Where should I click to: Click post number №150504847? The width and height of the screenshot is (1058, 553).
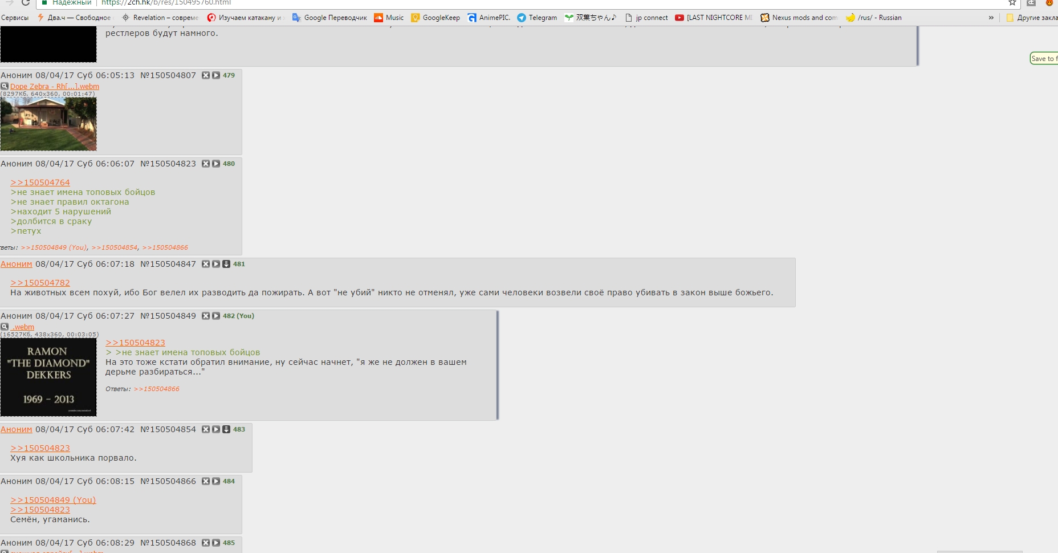click(x=168, y=264)
